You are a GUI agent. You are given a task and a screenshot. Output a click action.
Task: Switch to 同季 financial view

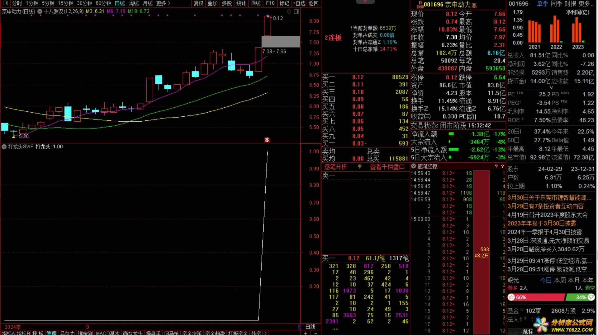pos(557,4)
